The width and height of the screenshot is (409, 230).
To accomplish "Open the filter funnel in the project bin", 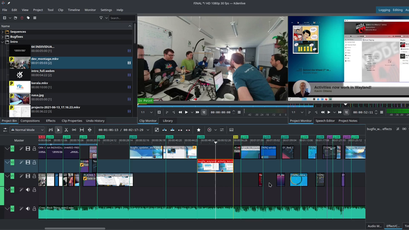I will pos(101,18).
